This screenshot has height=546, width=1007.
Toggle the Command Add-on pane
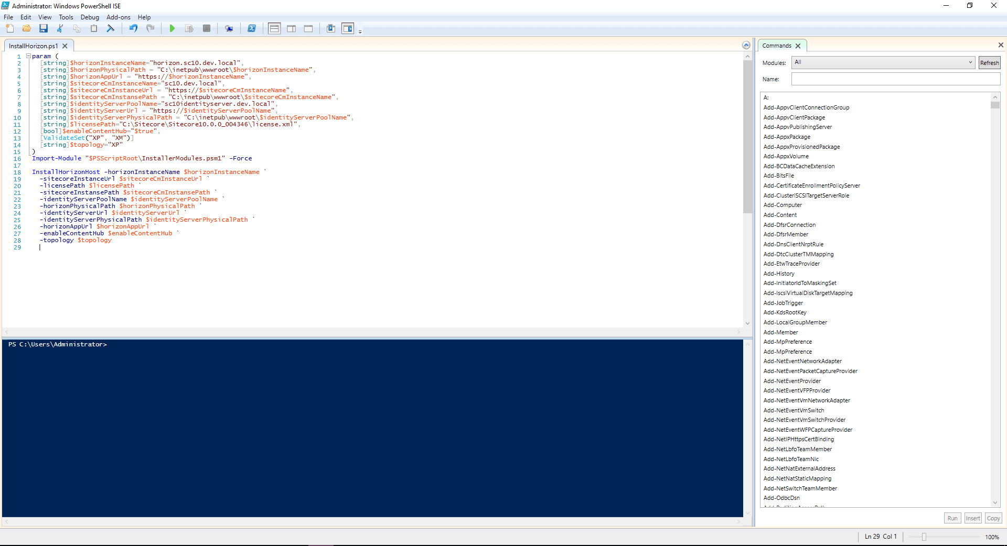coord(348,28)
